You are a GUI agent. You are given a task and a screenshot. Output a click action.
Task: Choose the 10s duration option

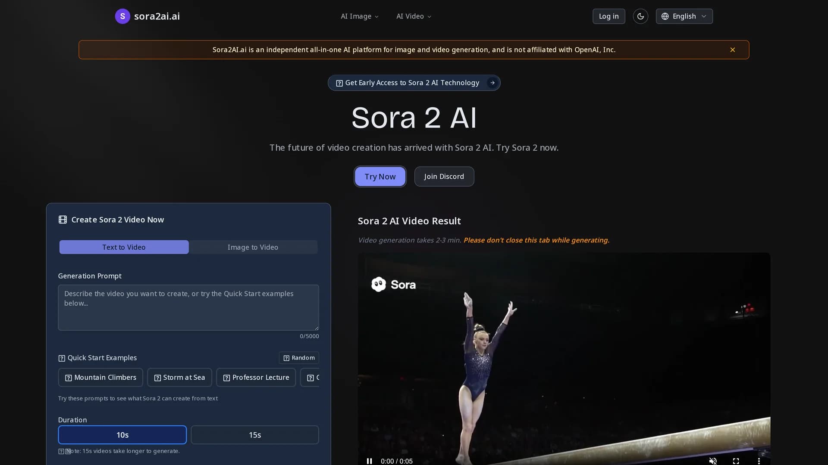point(122,435)
